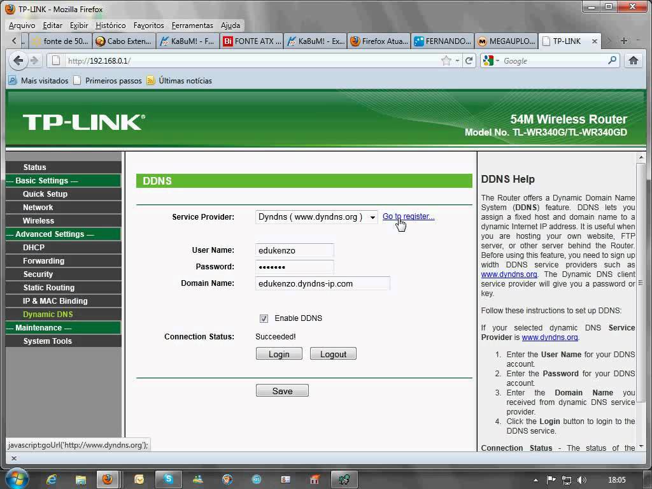
Task: Bookmark page with the star icon
Action: click(446, 60)
